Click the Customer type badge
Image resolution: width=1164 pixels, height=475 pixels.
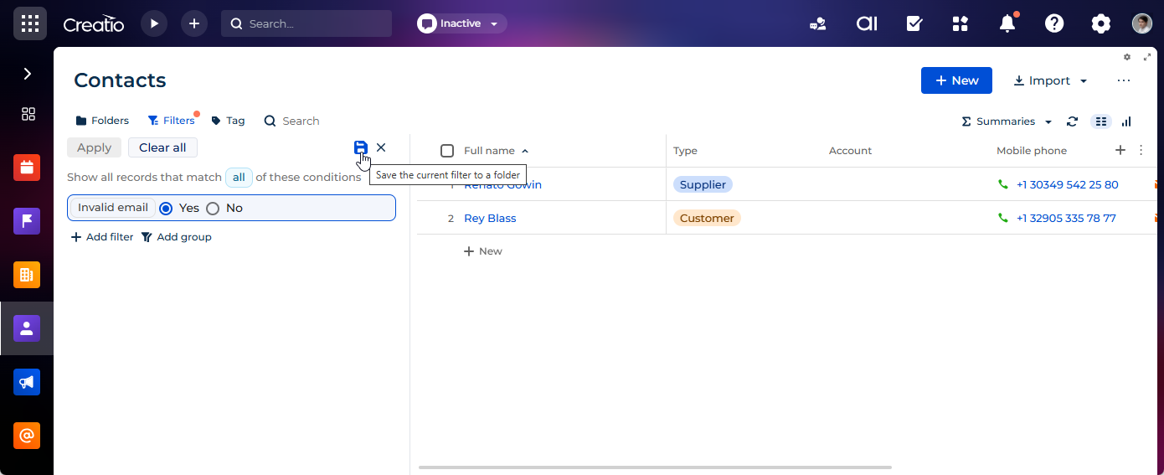tap(707, 218)
